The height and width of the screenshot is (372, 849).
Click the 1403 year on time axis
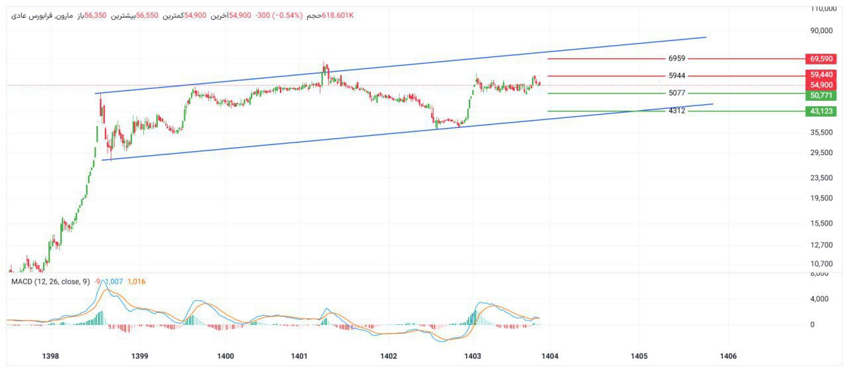coord(474,356)
